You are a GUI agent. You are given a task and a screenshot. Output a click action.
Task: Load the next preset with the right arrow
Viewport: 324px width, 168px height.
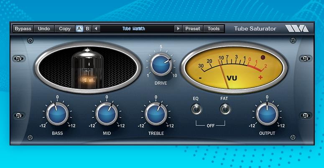[x=178, y=28]
